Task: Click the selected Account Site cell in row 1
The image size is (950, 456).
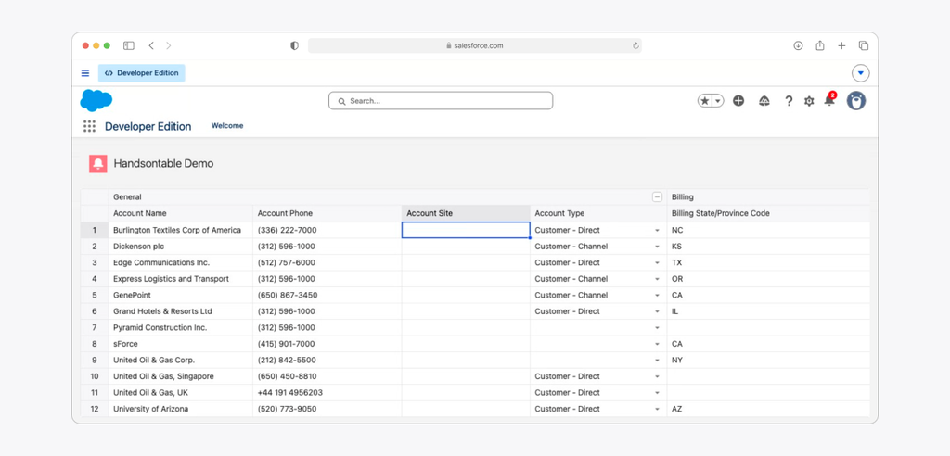Action: click(x=466, y=230)
